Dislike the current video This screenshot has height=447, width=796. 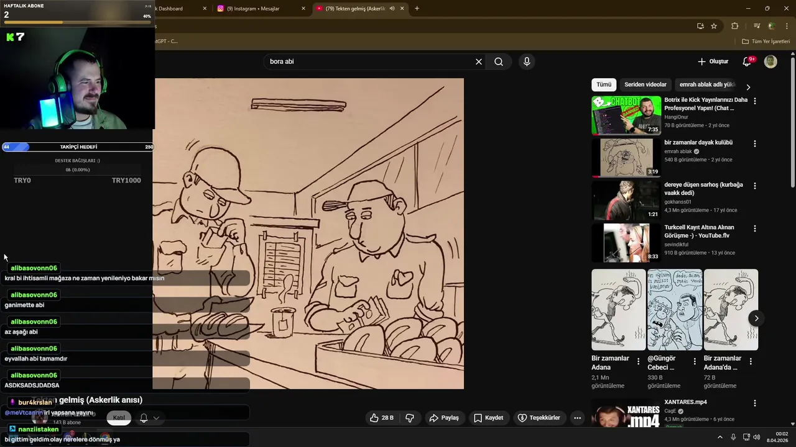coord(410,418)
